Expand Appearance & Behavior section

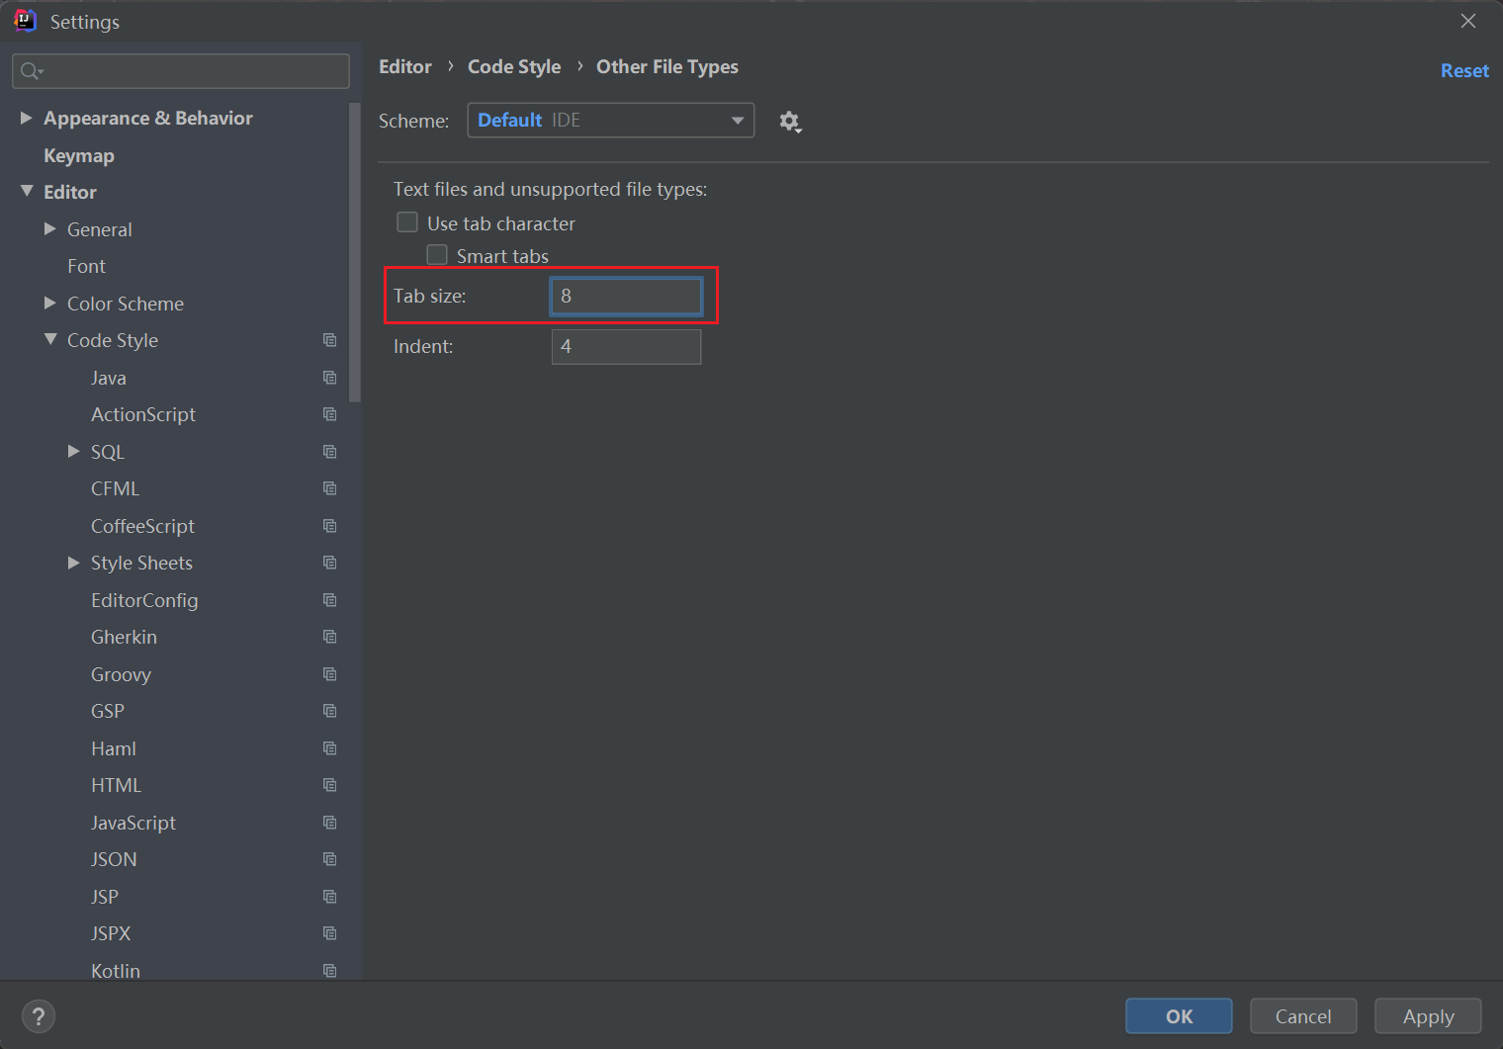(27, 118)
